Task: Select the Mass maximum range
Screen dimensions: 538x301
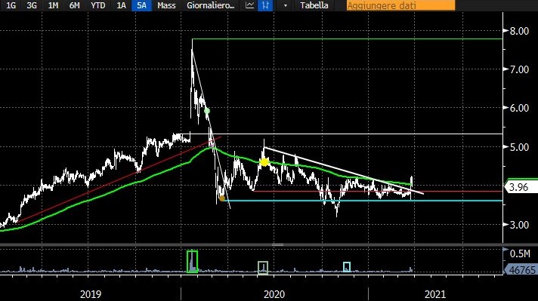Action: 166,5
